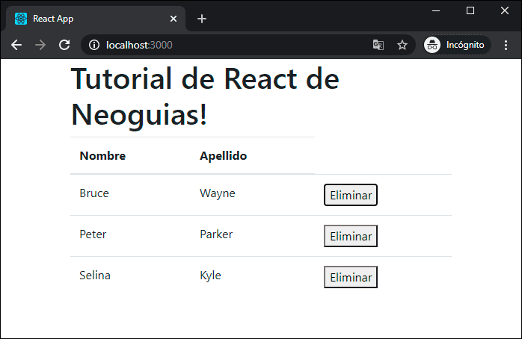Eliminar the Selina Kyle row
The image size is (522, 339).
(351, 277)
